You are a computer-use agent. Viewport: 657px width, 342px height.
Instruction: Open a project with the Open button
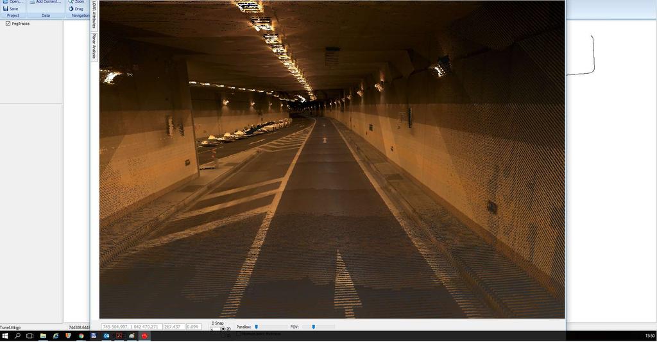pyautogui.click(x=12, y=2)
